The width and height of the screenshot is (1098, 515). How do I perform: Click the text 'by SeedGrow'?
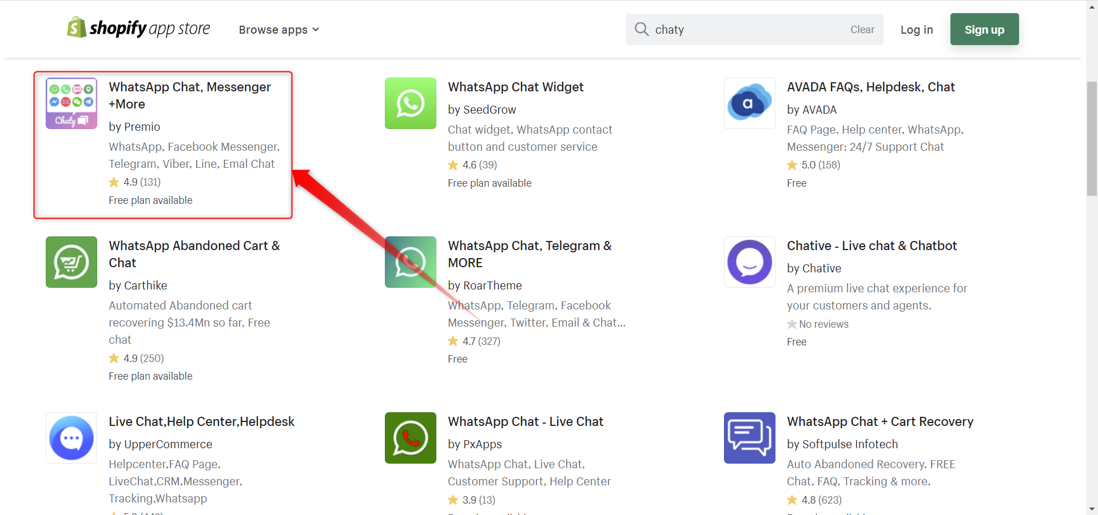[x=482, y=110]
